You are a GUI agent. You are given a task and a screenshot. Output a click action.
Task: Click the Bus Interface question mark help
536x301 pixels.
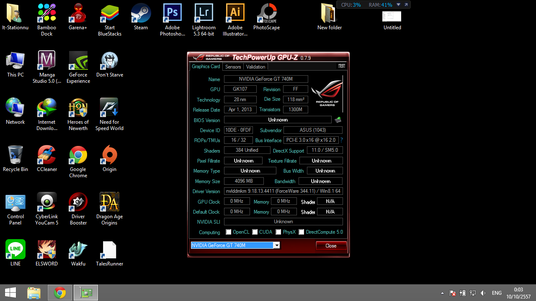tap(341, 140)
